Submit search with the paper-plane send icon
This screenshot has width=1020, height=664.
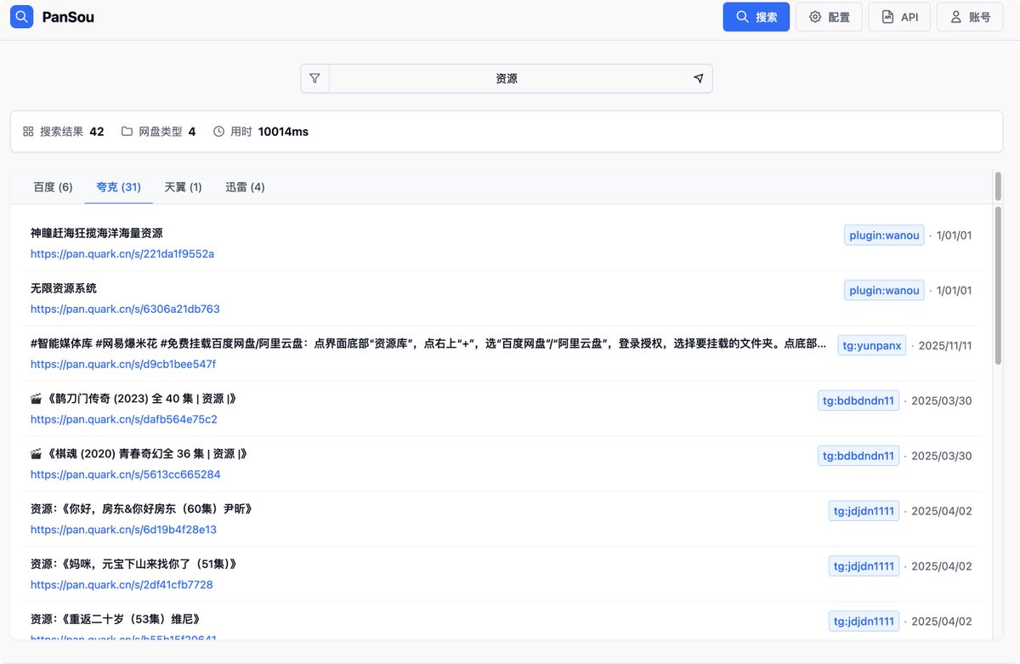[699, 78]
